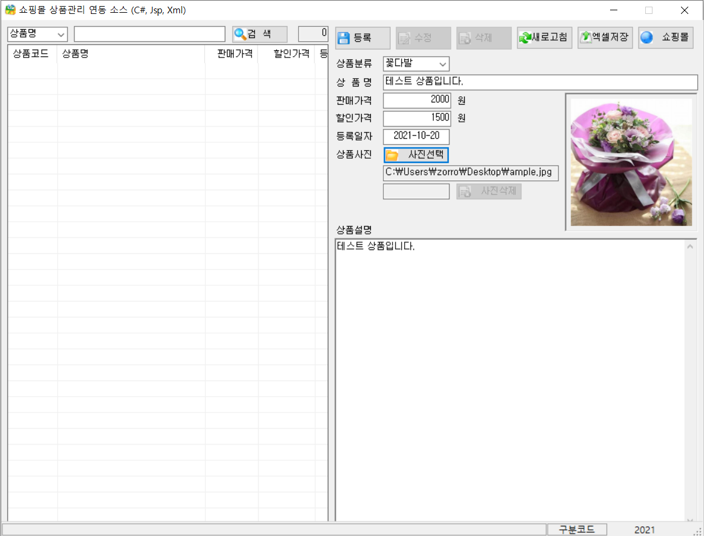Click the 등록 register button
704x536 pixels.
[363, 38]
